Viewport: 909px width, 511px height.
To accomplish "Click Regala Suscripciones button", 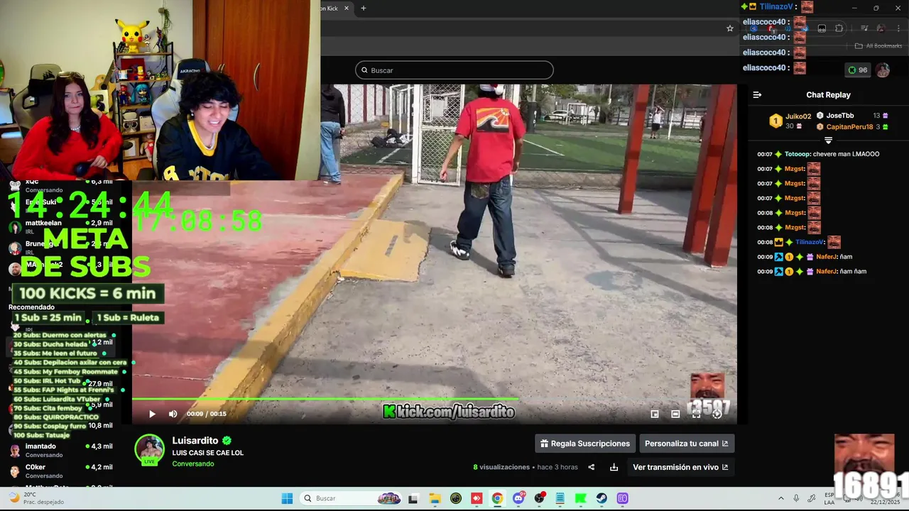I will pyautogui.click(x=585, y=444).
